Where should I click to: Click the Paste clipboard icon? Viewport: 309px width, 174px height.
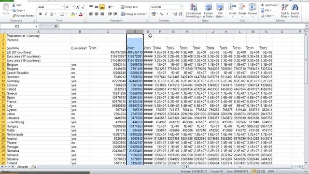pyautogui.click(x=6, y=8)
